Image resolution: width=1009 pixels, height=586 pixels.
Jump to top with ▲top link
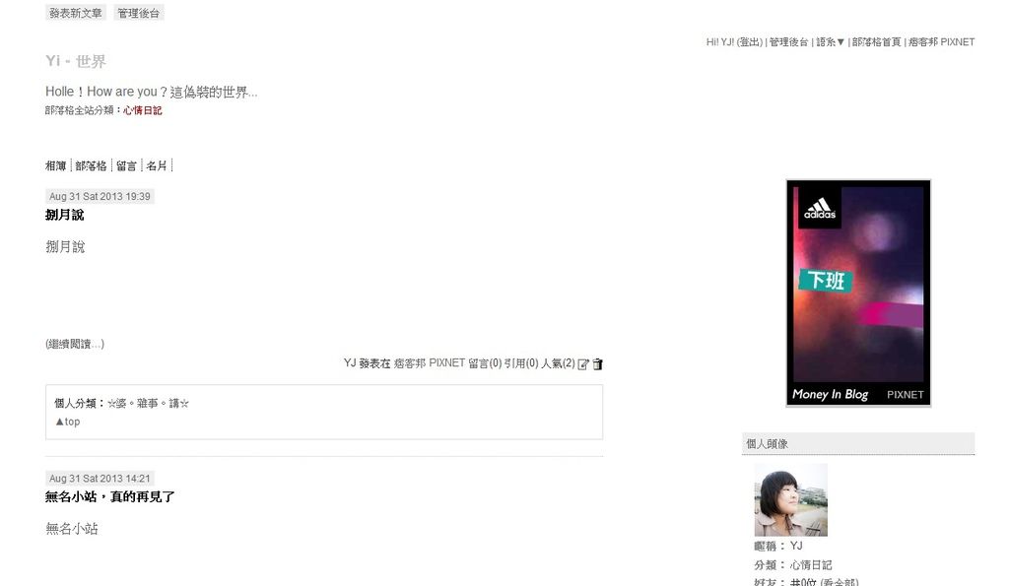67,422
